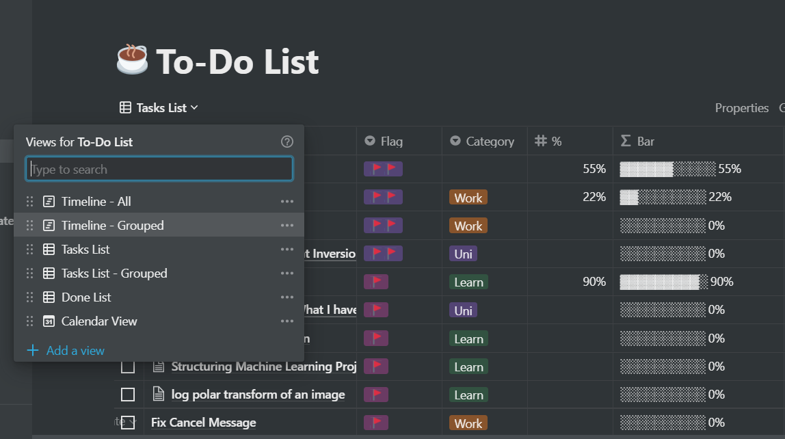Check the checkbox beside log polar transform of an image

pyautogui.click(x=128, y=395)
